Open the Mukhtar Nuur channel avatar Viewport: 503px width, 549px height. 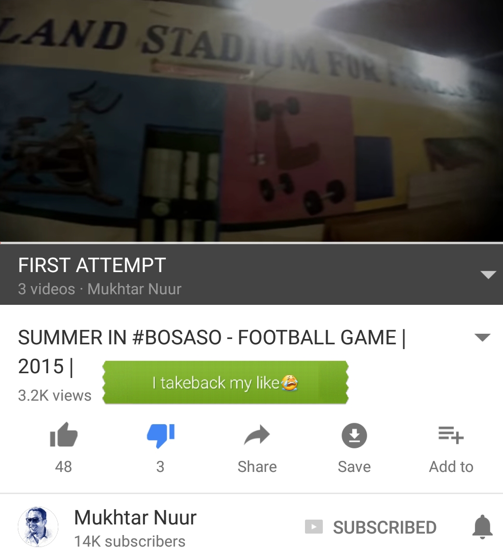point(38,526)
